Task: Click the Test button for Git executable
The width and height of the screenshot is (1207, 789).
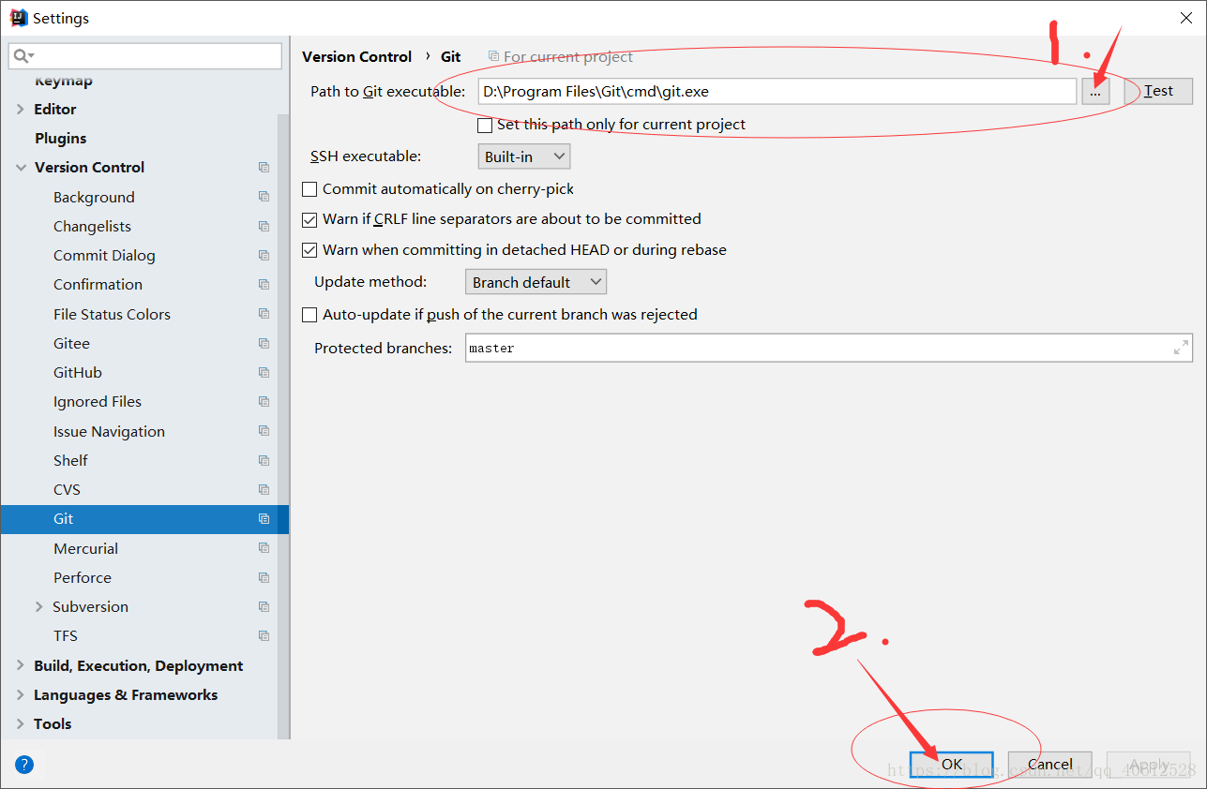Action: pyautogui.click(x=1158, y=91)
